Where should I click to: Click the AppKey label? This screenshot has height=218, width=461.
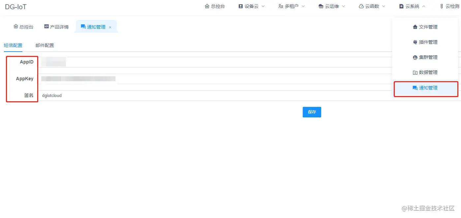click(25, 79)
